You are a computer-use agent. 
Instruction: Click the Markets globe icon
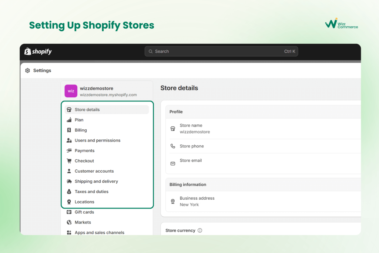coord(69,222)
